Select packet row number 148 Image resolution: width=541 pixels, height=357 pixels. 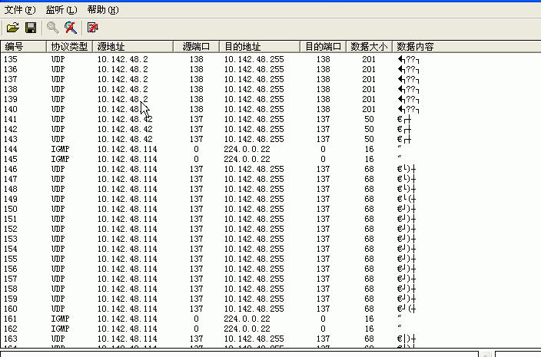(270, 189)
